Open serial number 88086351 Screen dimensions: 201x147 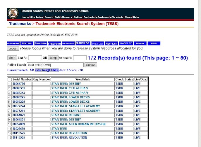19,88
